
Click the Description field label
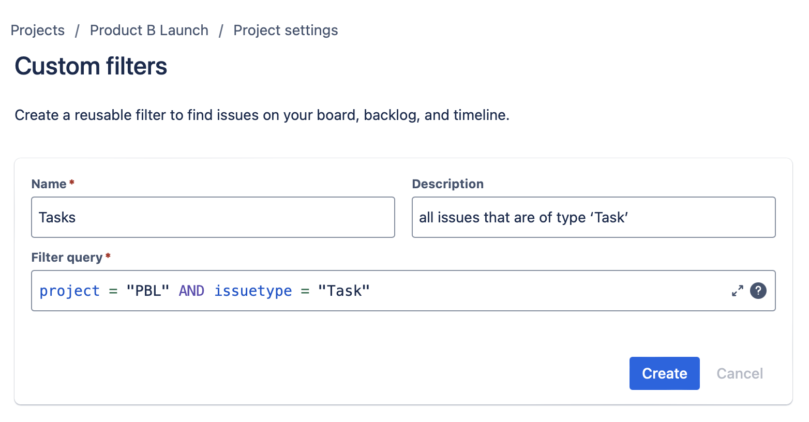tap(447, 184)
